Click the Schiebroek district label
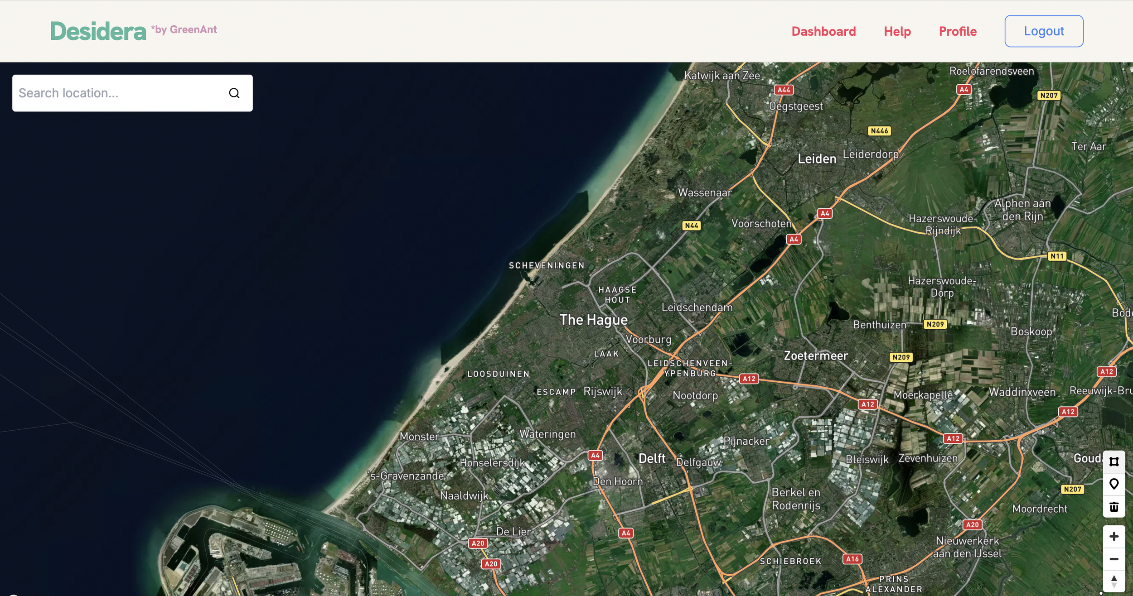Viewport: 1133px width, 596px height. click(x=790, y=561)
